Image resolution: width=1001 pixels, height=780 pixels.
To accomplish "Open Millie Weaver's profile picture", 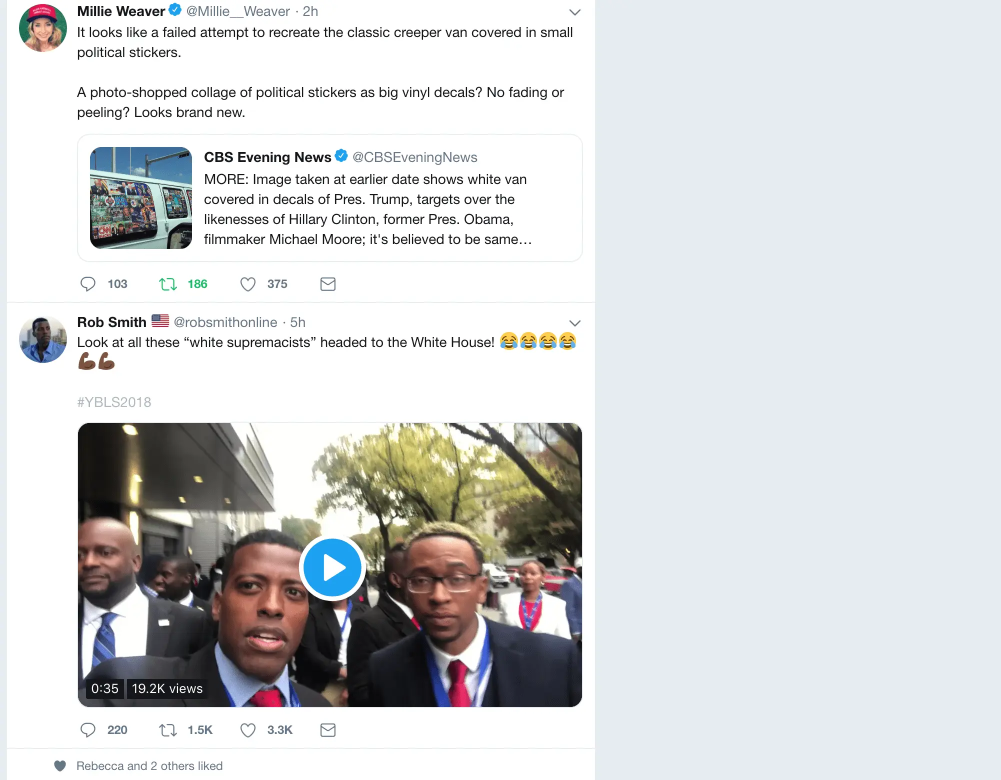I will (x=43, y=28).
